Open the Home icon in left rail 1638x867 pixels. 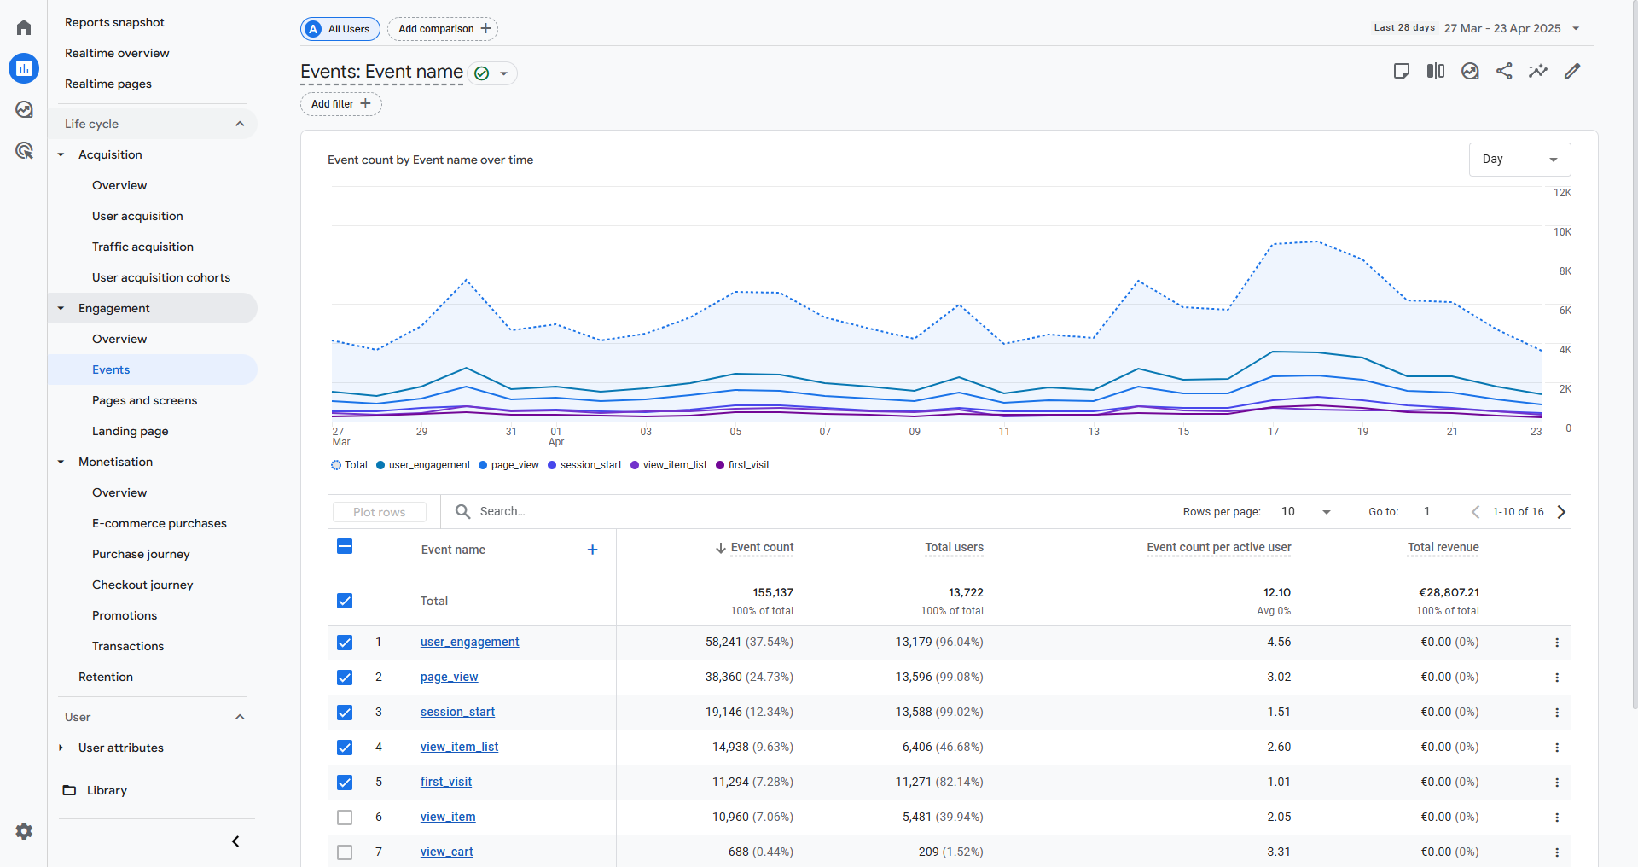click(24, 27)
